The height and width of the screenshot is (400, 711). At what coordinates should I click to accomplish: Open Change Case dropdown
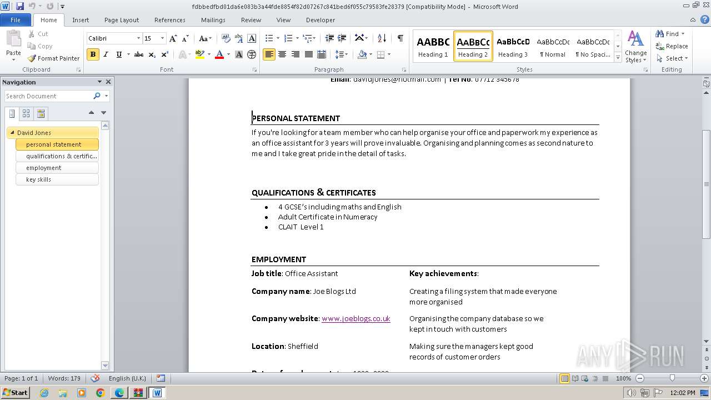pyautogui.click(x=205, y=38)
